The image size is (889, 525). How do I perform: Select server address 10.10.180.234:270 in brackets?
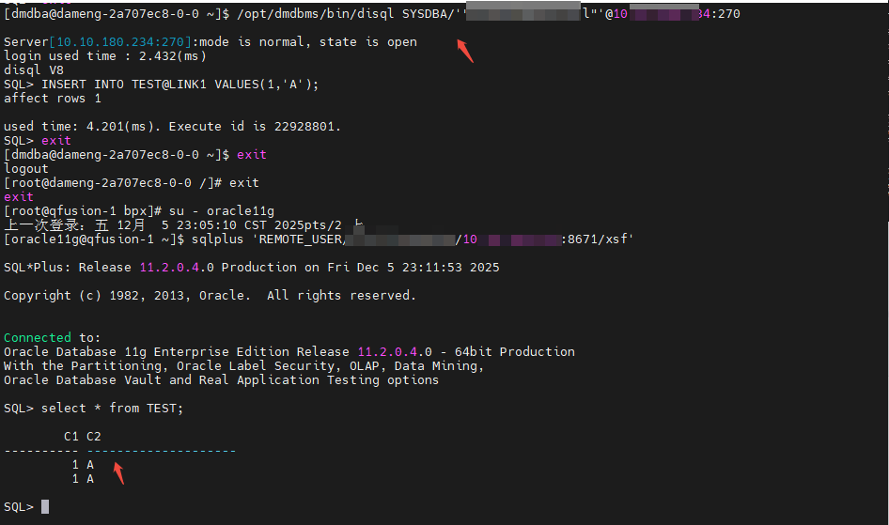pyautogui.click(x=119, y=42)
